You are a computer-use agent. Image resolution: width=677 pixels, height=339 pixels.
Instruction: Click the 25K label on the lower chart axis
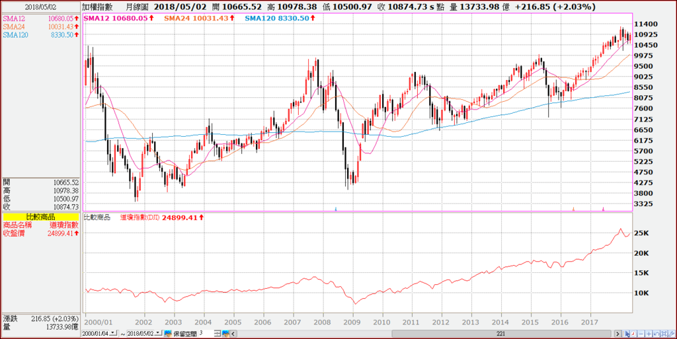click(641, 233)
